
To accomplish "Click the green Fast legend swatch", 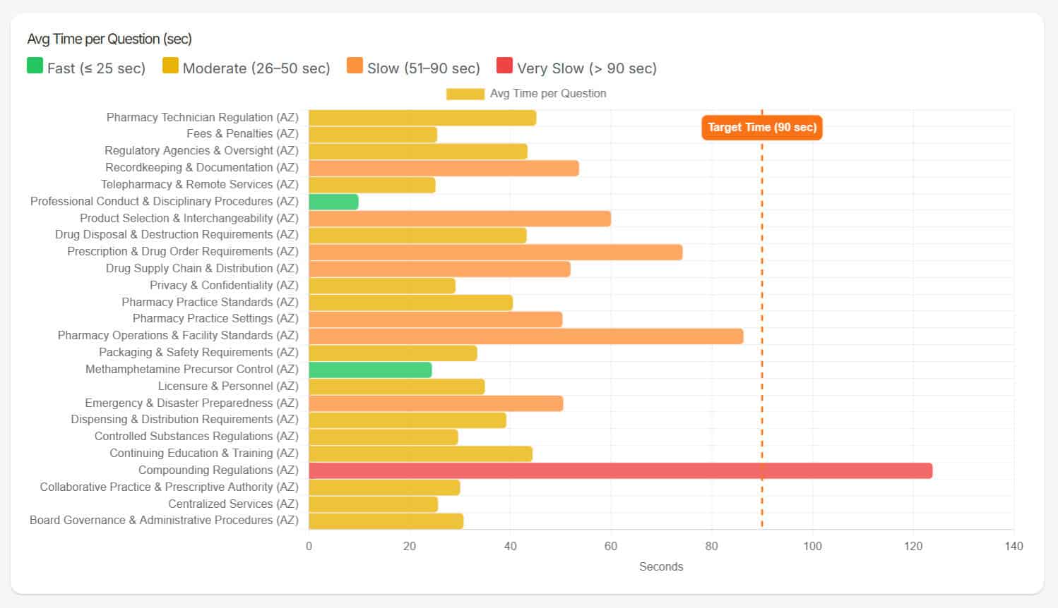I will 35,66.
